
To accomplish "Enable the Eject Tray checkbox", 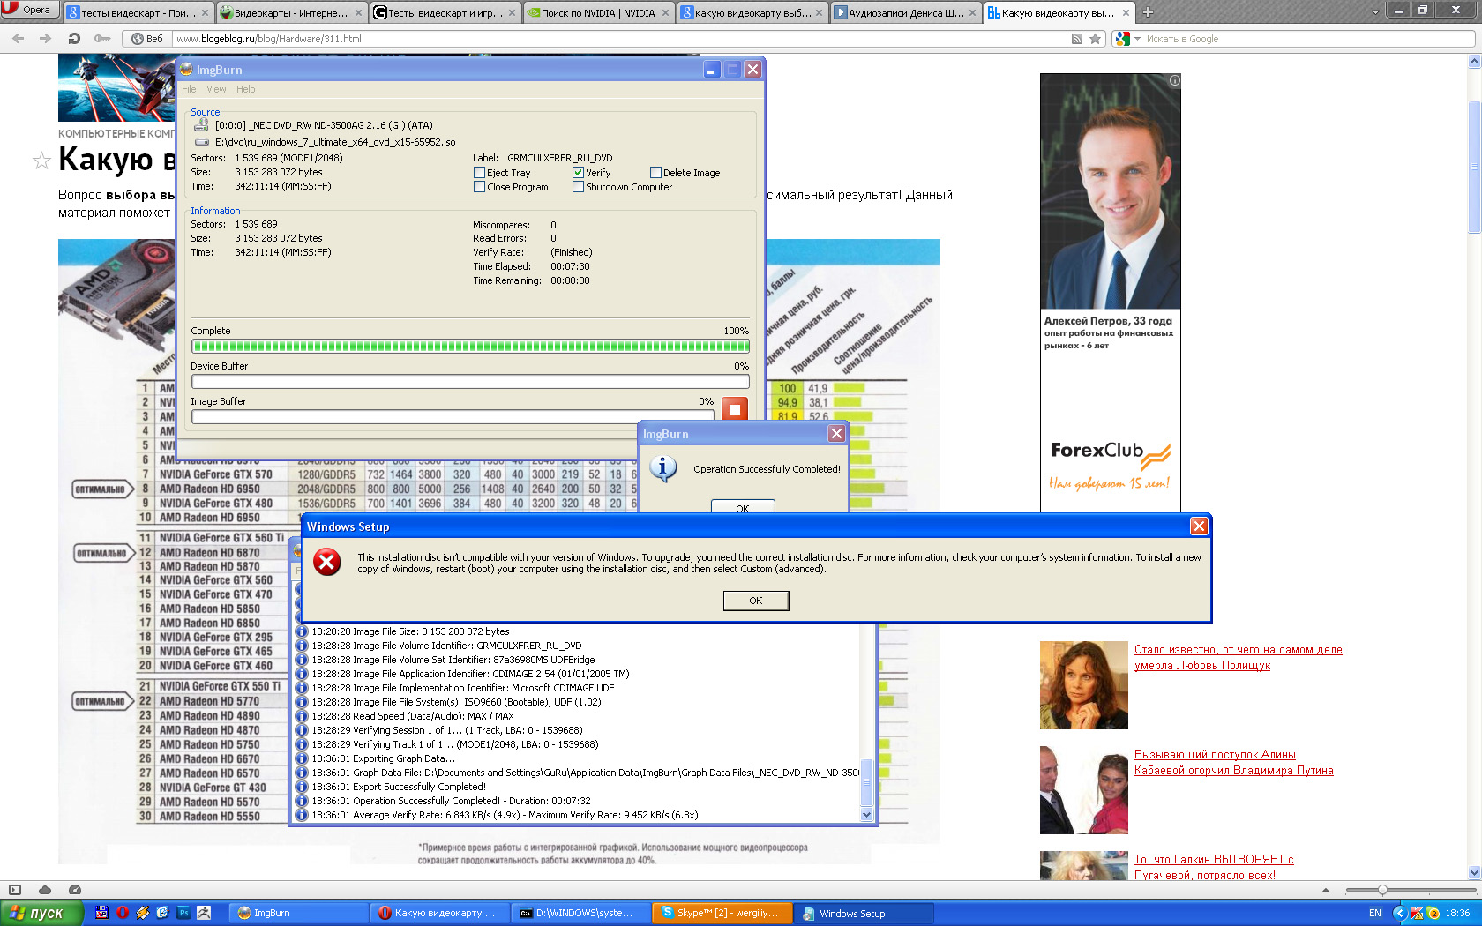I will point(479,173).
